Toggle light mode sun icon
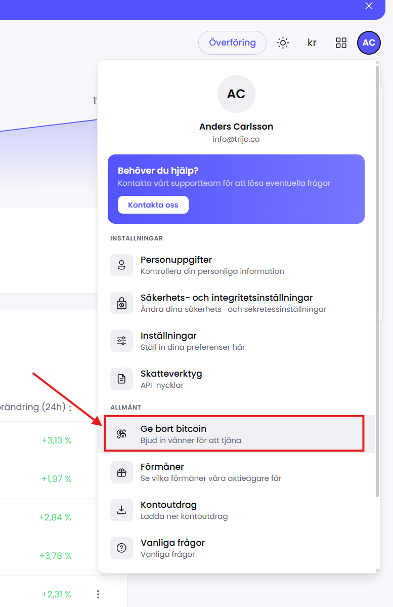 [x=283, y=43]
